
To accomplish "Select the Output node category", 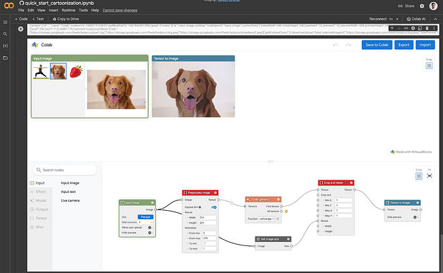I will coord(40,209).
